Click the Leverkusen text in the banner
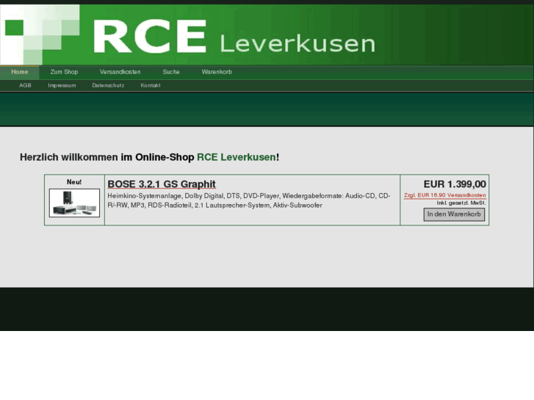The image size is (534, 400). [x=297, y=44]
